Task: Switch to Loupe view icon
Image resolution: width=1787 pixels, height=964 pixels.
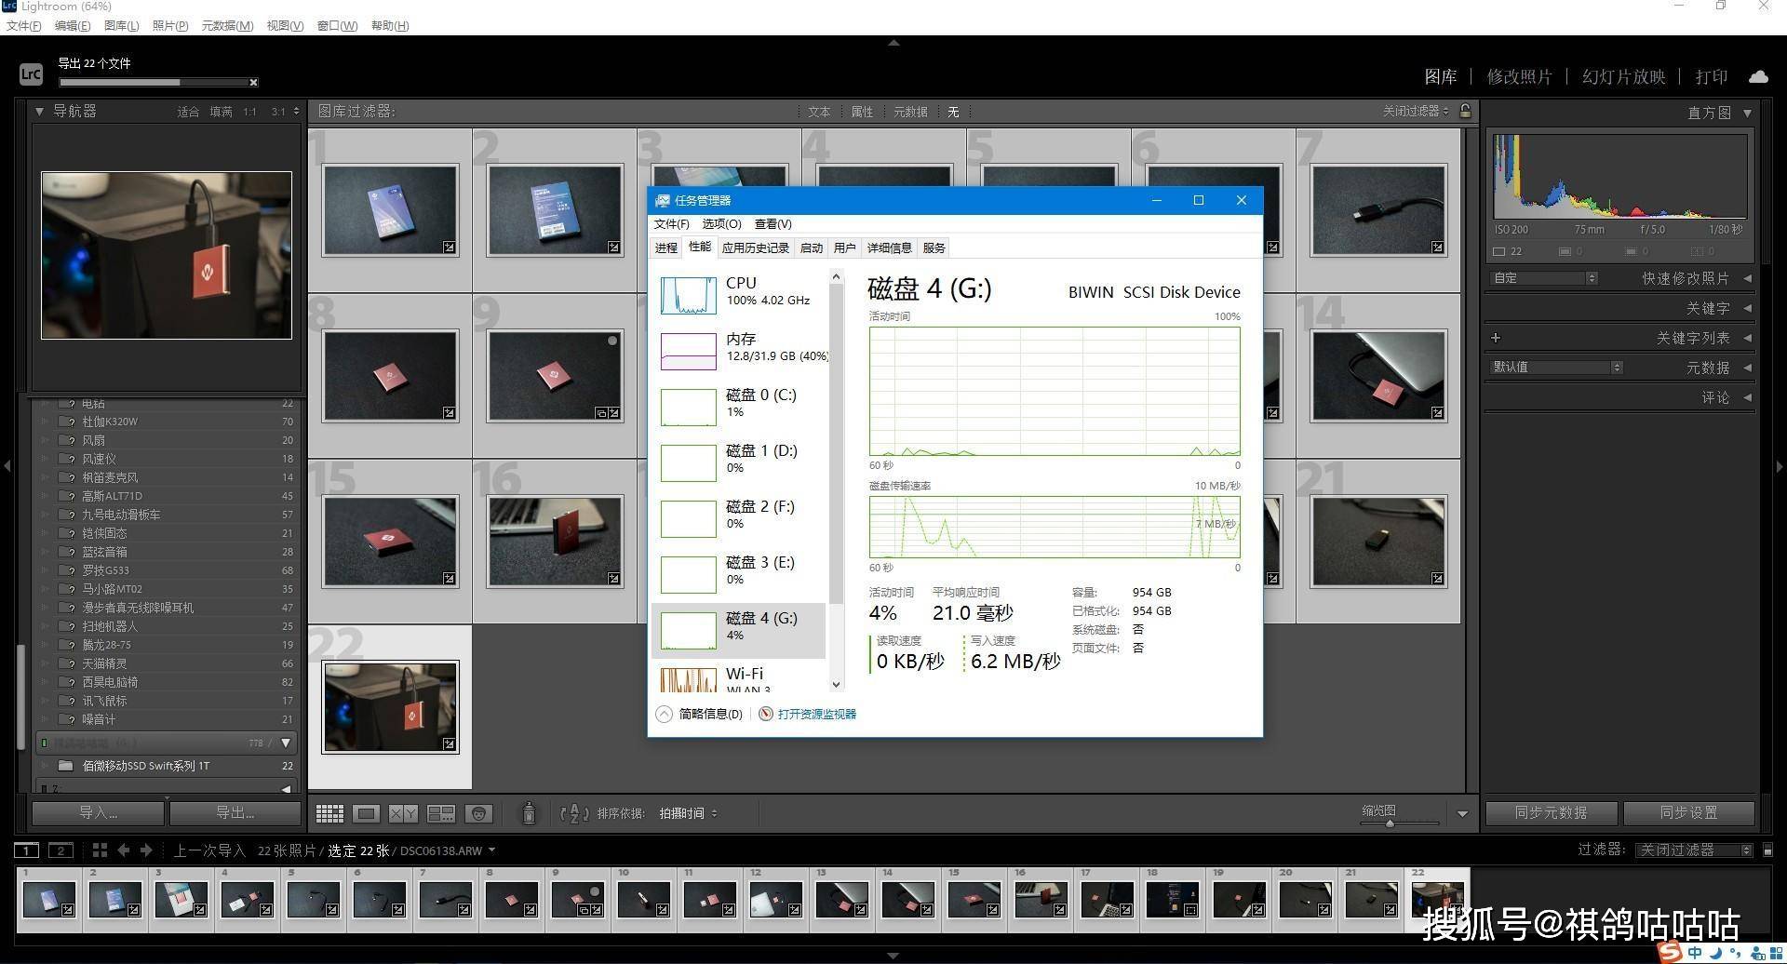Action: 366,814
